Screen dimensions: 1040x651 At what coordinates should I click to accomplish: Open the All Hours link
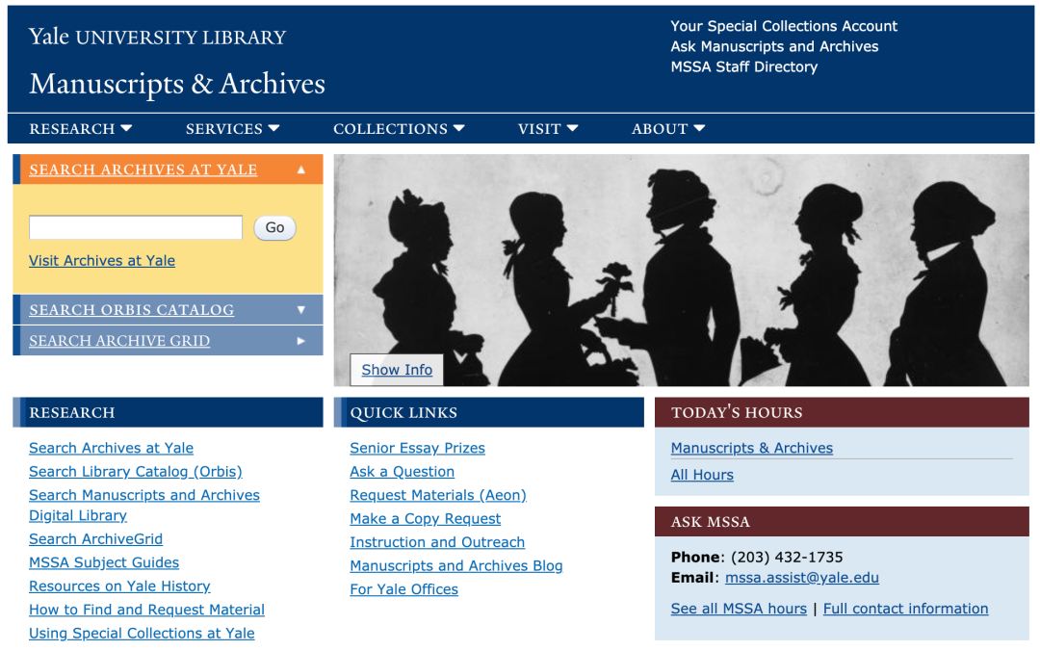[702, 475]
